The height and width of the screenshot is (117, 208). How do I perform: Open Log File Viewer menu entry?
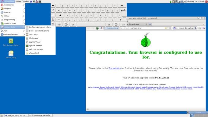40,42
